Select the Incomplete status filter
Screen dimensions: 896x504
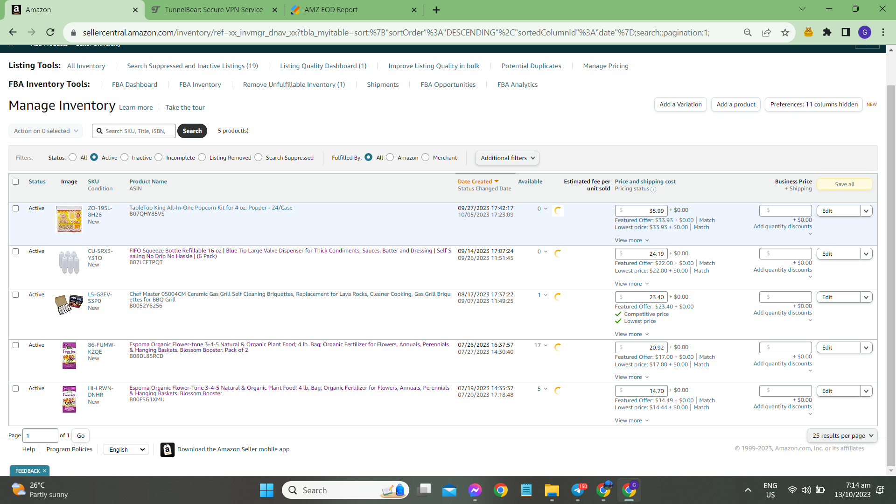point(159,157)
